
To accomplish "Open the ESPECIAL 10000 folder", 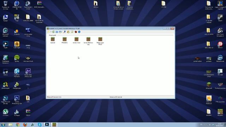I will click(x=28, y=18).
